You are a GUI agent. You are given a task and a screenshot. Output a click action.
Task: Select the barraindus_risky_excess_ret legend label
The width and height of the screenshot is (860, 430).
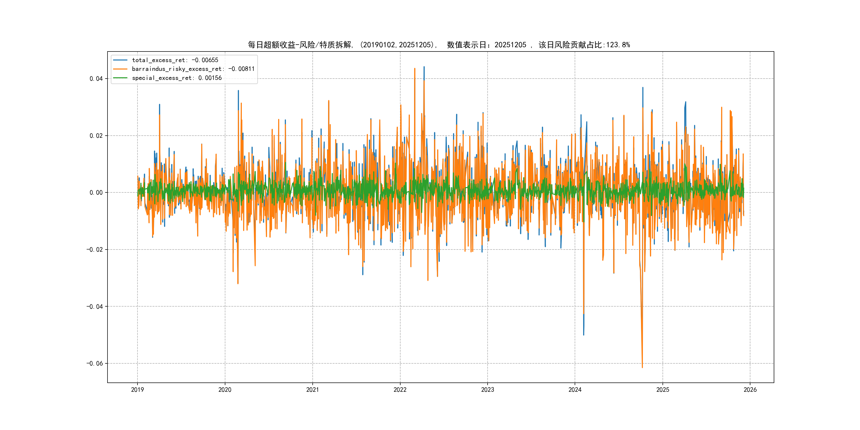[193, 69]
